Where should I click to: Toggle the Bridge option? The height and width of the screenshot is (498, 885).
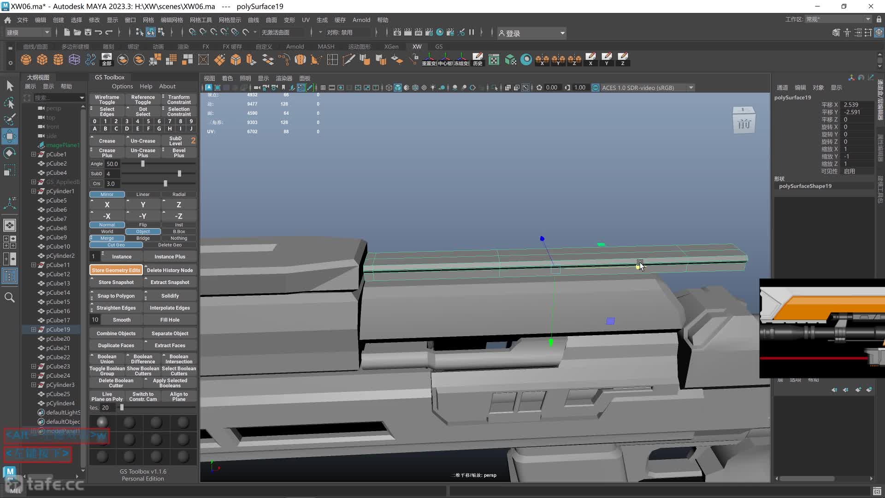(143, 238)
